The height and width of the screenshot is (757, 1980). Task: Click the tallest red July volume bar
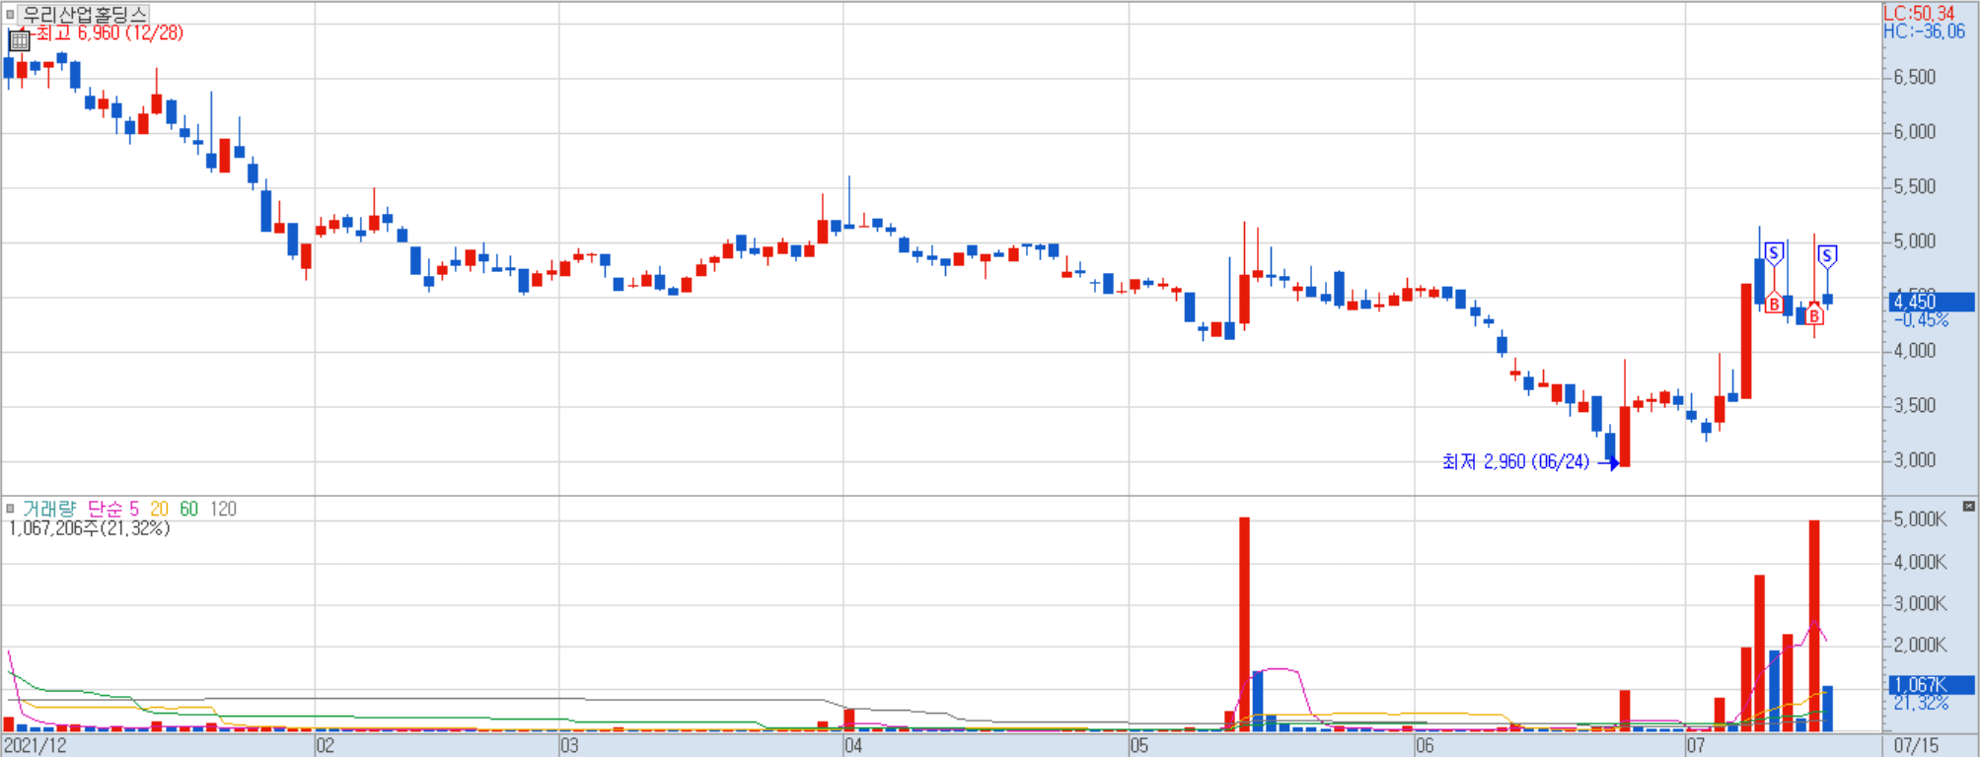[1813, 626]
